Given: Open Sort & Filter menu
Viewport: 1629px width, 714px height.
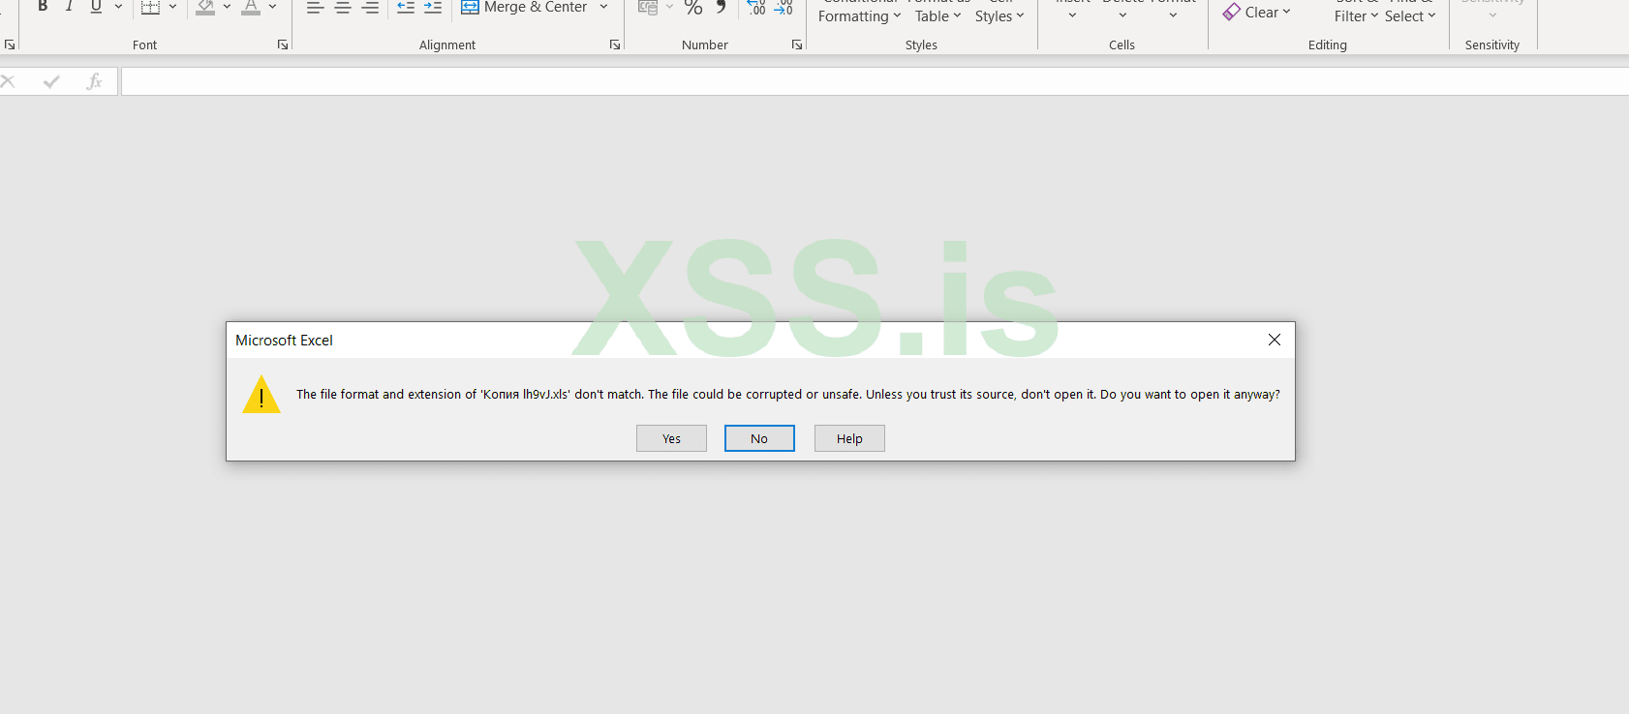Looking at the screenshot, I should coord(1356,12).
